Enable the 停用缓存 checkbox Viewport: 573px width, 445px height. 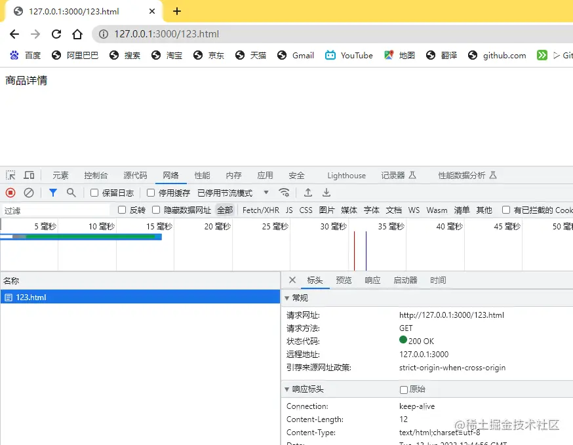151,193
